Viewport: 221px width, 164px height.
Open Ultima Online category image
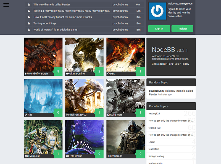point(84,54)
